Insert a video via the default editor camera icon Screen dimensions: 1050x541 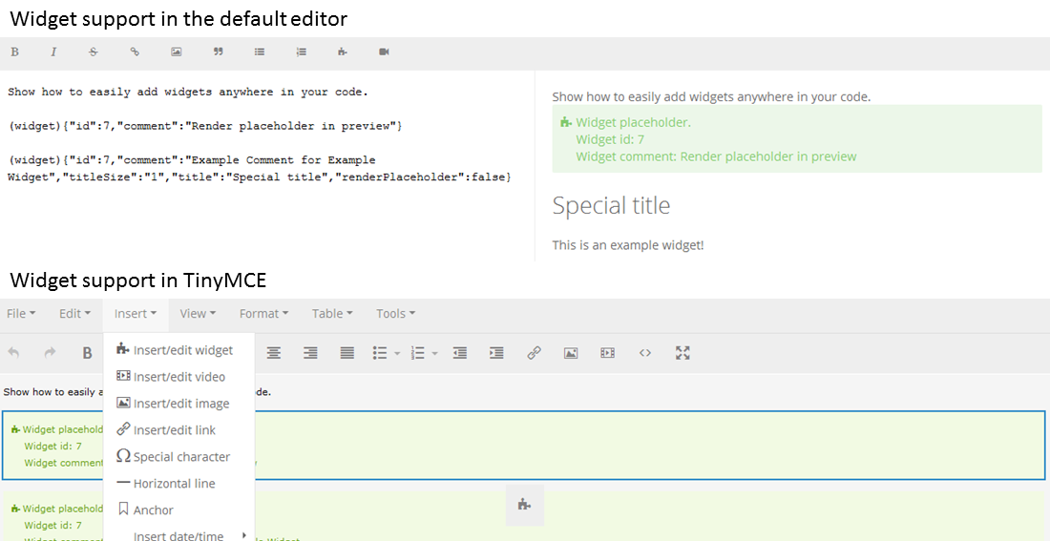point(384,52)
